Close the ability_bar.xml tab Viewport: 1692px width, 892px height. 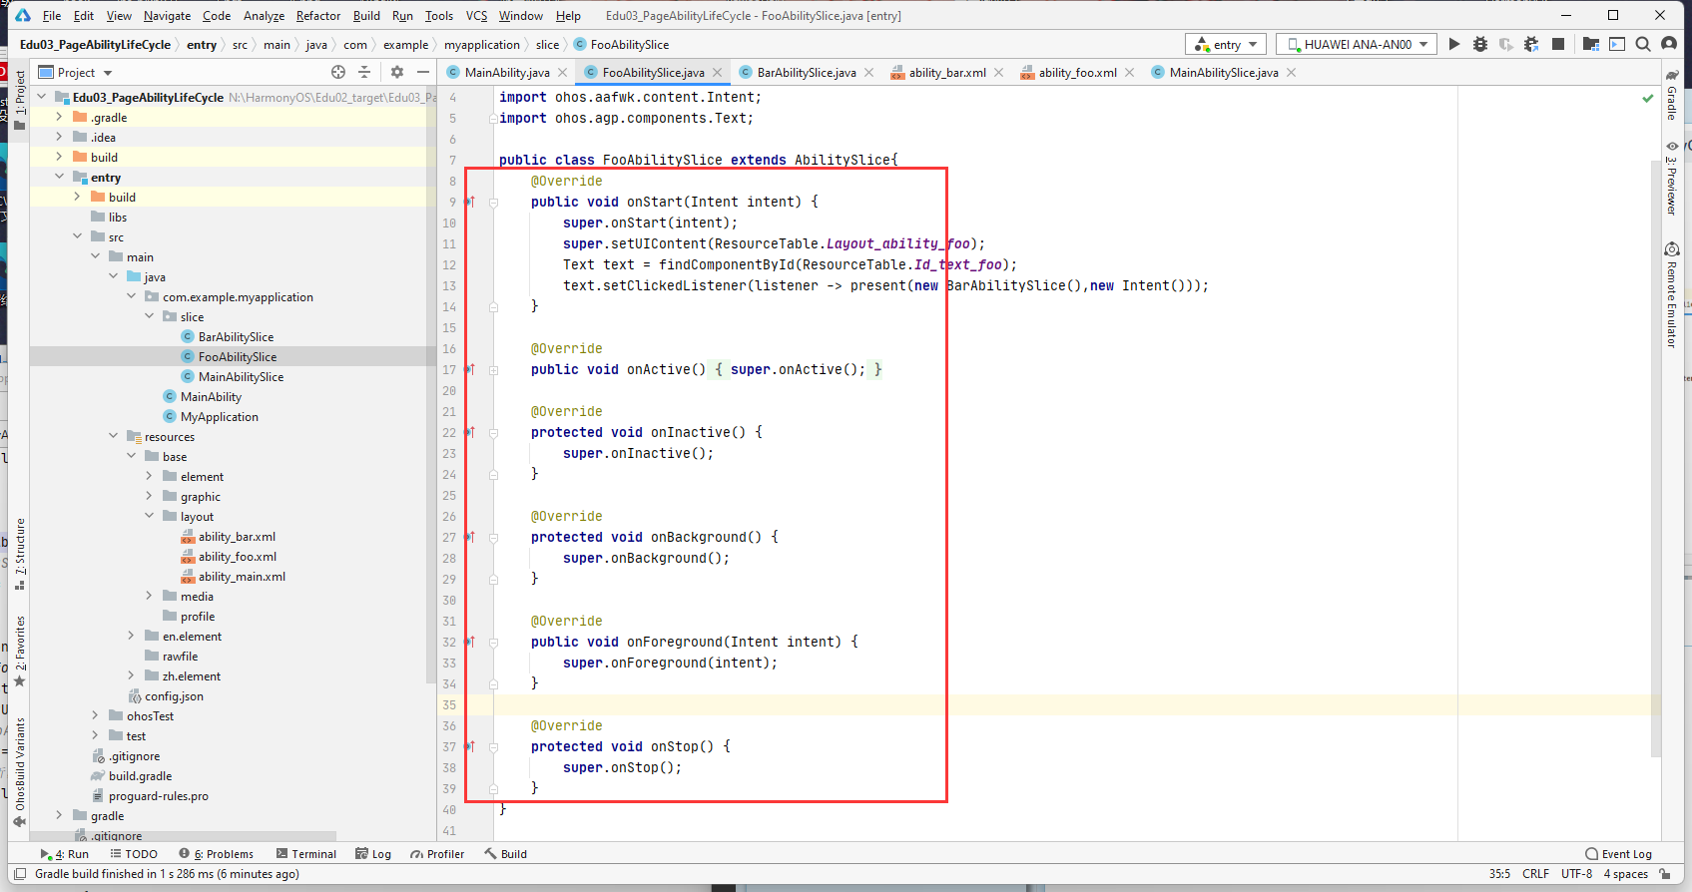[x=998, y=73]
